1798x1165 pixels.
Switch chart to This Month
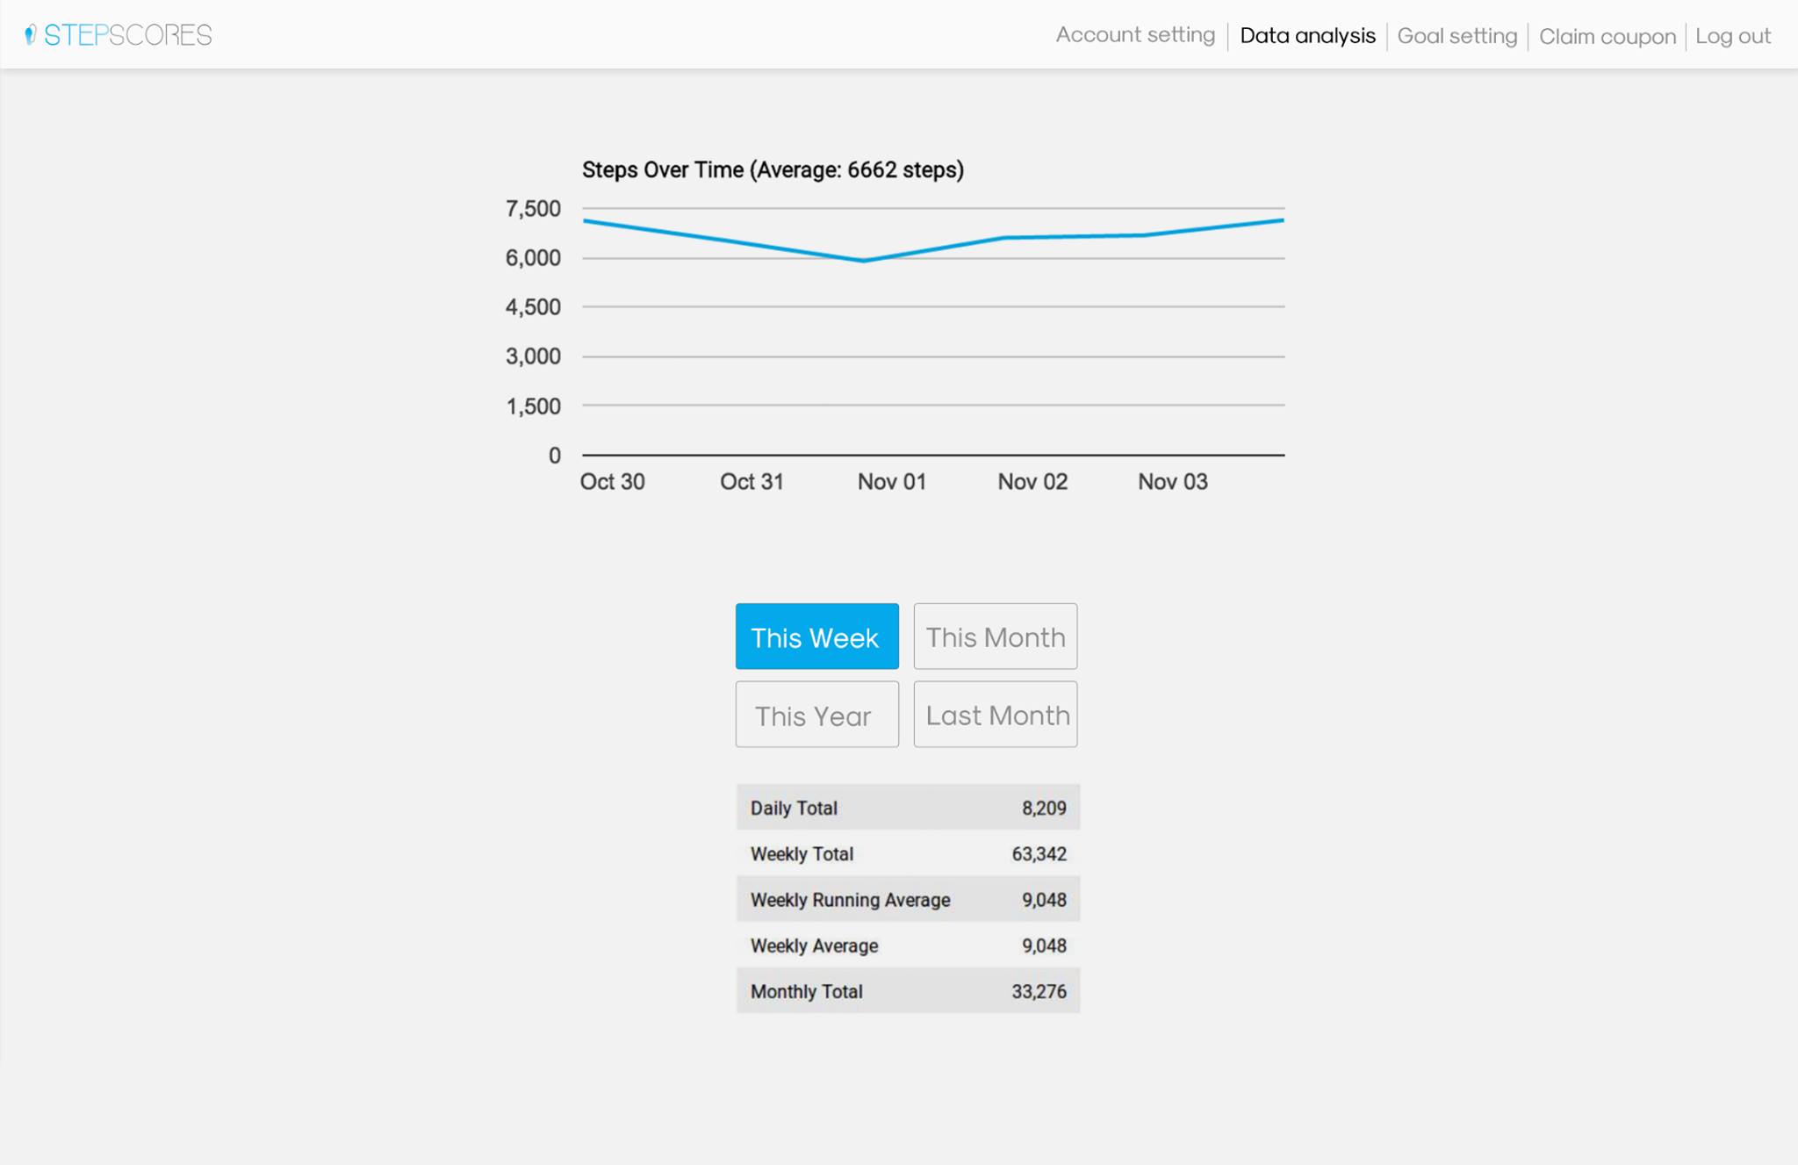(995, 636)
